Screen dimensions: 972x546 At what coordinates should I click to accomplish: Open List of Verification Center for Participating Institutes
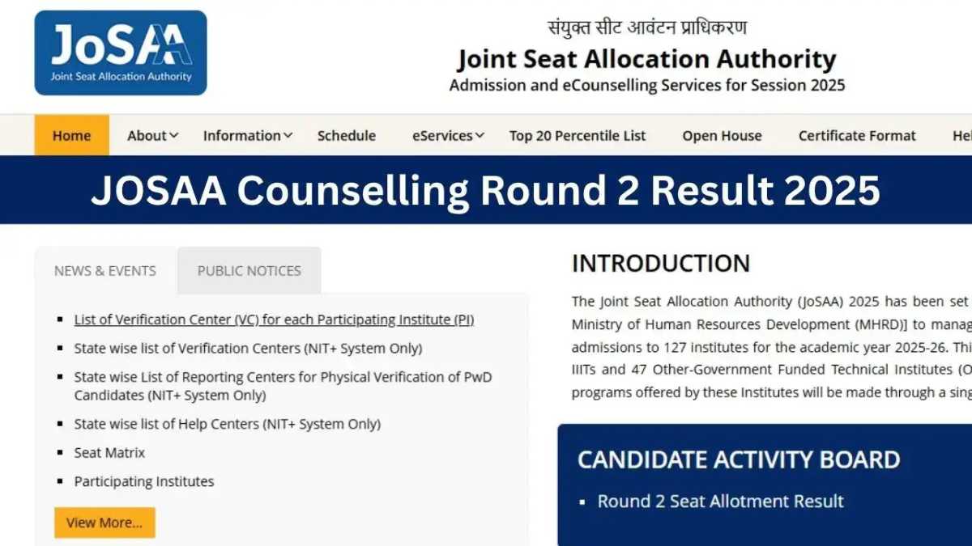coord(275,319)
